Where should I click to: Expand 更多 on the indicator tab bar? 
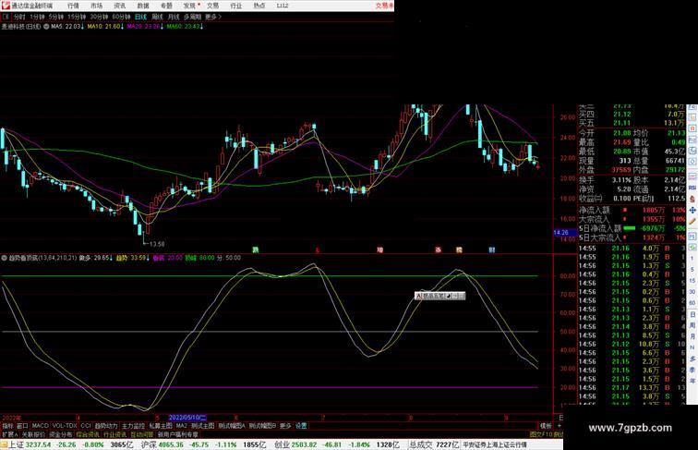285,426
